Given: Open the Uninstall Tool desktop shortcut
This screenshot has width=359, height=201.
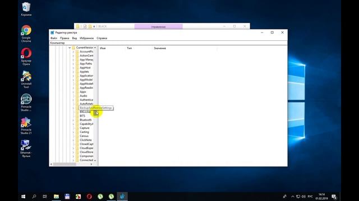Looking at the screenshot, I should click(26, 79).
